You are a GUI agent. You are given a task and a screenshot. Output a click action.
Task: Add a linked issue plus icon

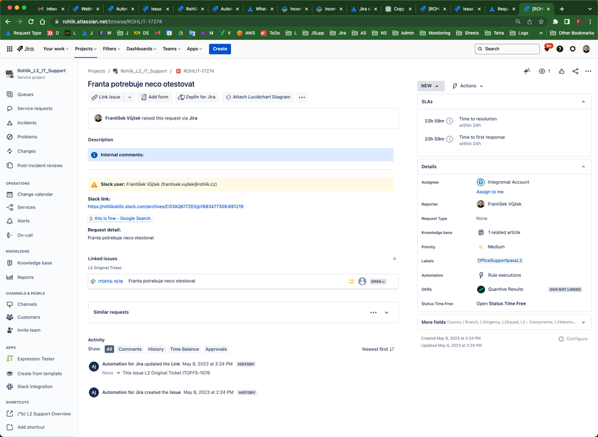394,259
